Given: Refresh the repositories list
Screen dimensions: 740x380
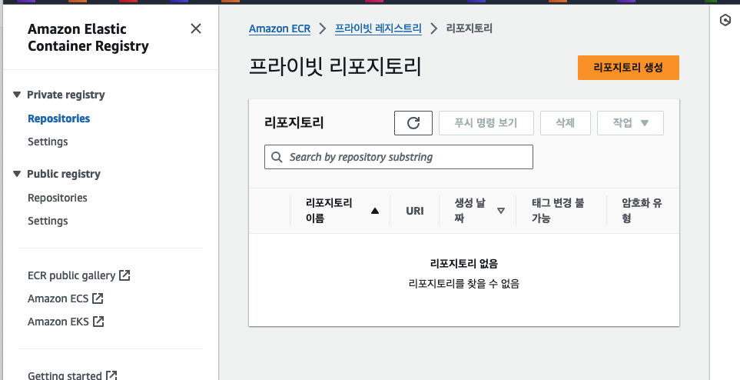Looking at the screenshot, I should coord(413,123).
